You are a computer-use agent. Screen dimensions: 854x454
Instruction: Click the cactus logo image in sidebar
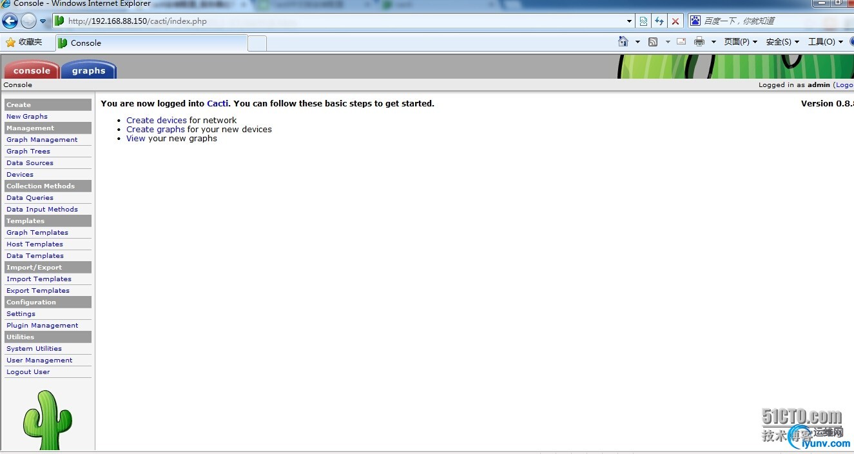48,420
